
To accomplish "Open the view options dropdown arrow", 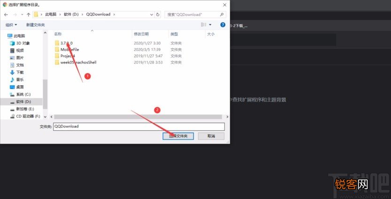I will (x=210, y=25).
